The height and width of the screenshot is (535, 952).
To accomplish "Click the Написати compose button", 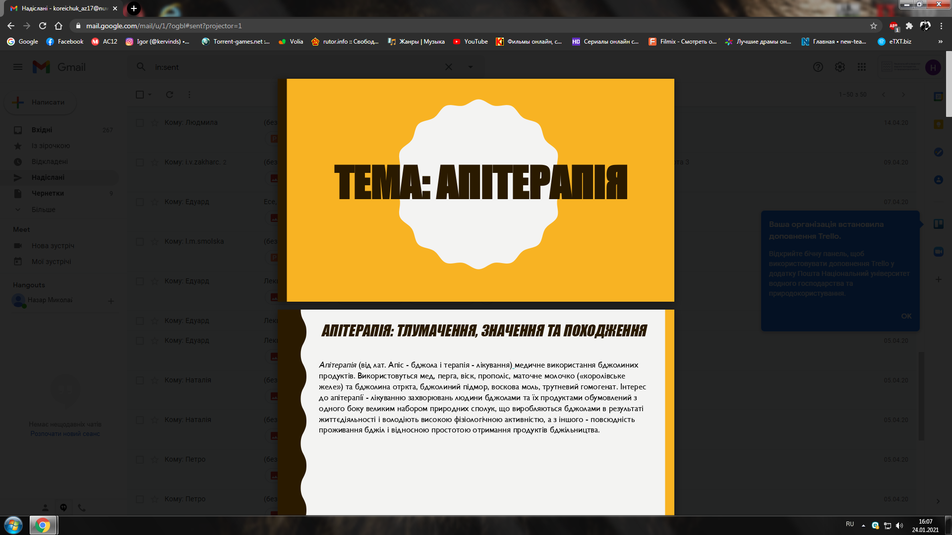I will [40, 102].
